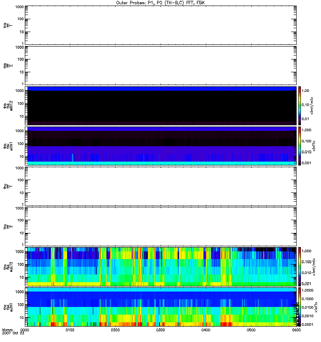Click the 0300 time axis label

(x=160, y=330)
